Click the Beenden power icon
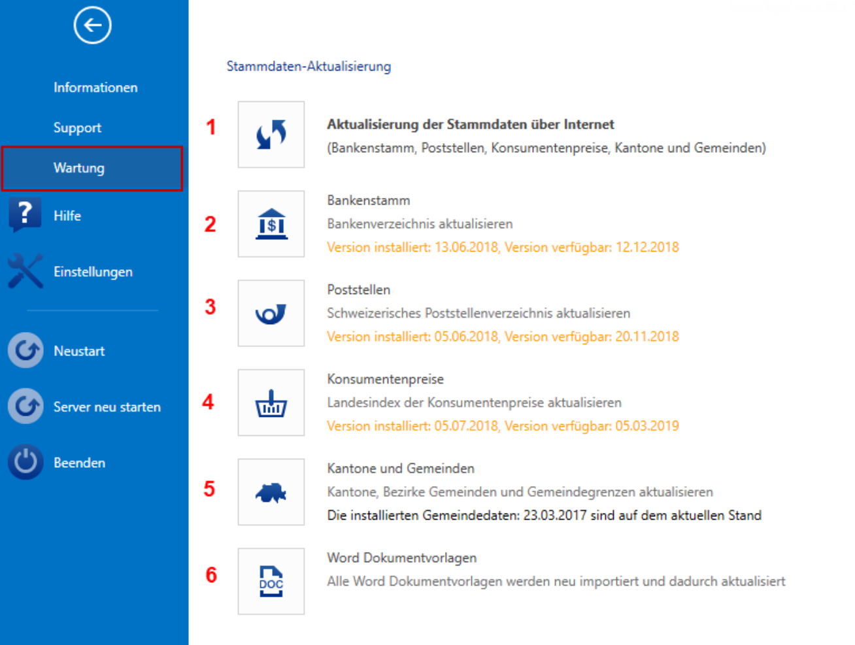Screen dimensions: 855x645 click(25, 463)
